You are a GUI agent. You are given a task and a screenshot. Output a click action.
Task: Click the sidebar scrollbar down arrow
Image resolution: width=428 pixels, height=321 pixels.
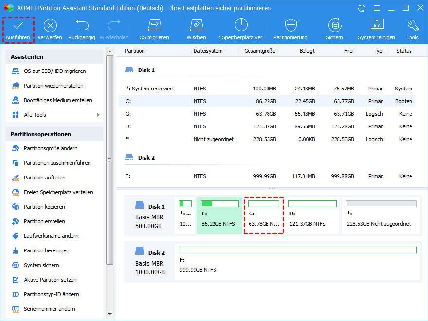click(110, 315)
